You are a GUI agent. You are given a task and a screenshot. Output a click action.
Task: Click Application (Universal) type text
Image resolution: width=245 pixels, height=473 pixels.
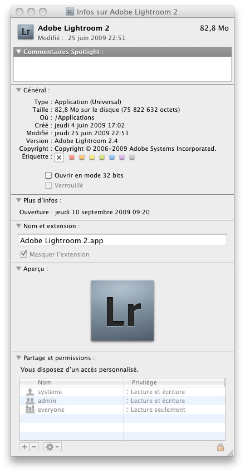click(x=88, y=102)
